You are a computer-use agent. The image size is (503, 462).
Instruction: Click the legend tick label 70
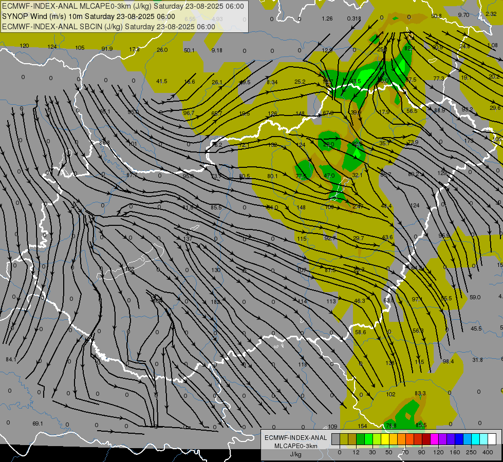405,452
